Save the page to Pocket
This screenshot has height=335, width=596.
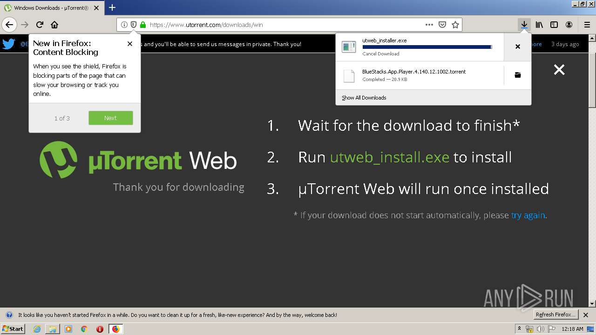(x=442, y=25)
